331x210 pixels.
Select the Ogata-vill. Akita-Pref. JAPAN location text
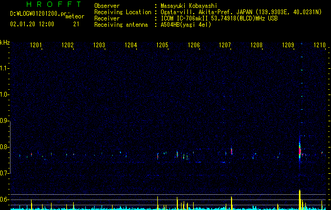[241, 12]
